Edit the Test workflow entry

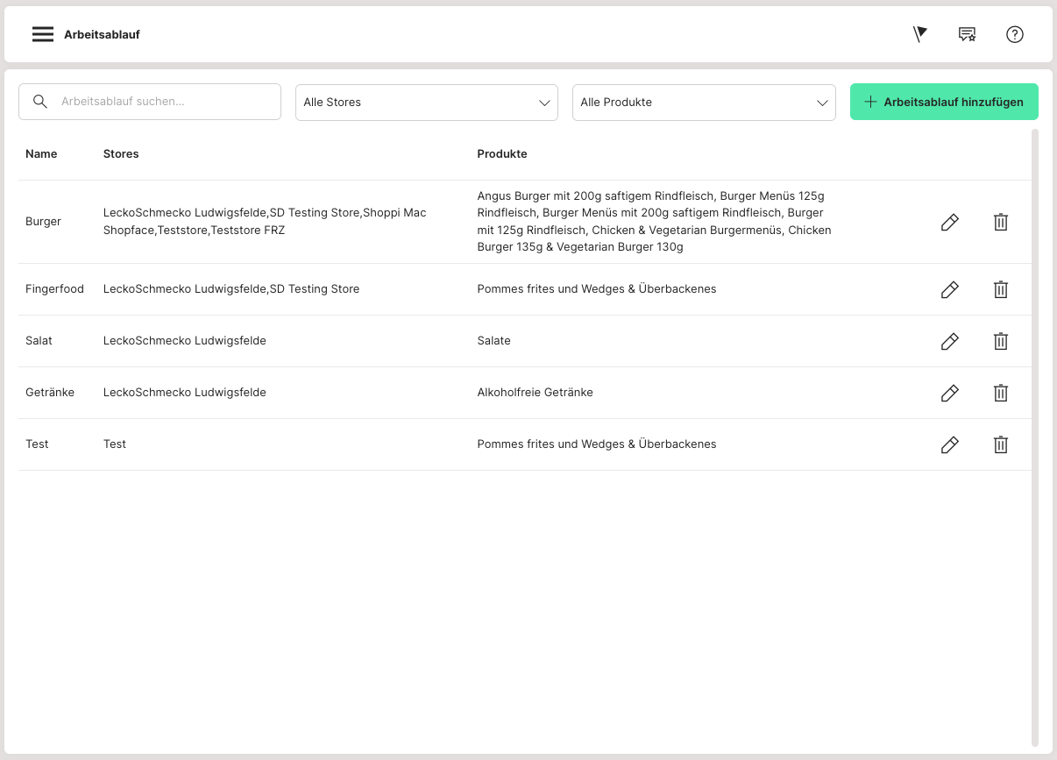coord(949,444)
